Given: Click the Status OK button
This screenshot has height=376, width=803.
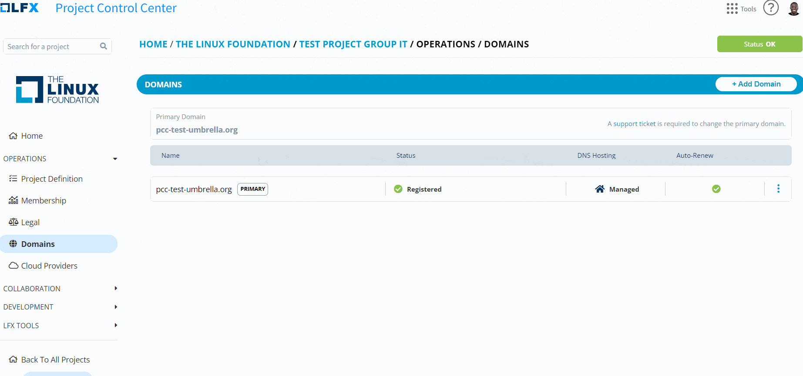Looking at the screenshot, I should [759, 44].
